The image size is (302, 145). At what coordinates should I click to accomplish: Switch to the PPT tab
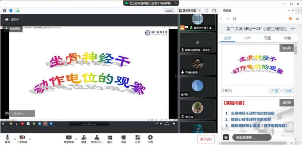pyautogui.click(x=247, y=38)
